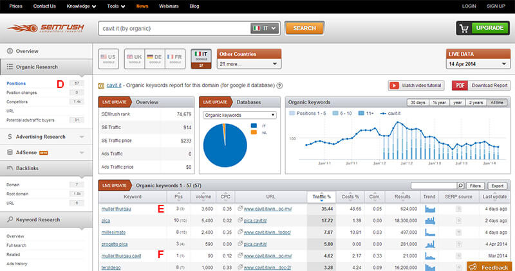Screen dimensions: 515x271
Task: Select 30 days chart range
Action: click(418, 103)
